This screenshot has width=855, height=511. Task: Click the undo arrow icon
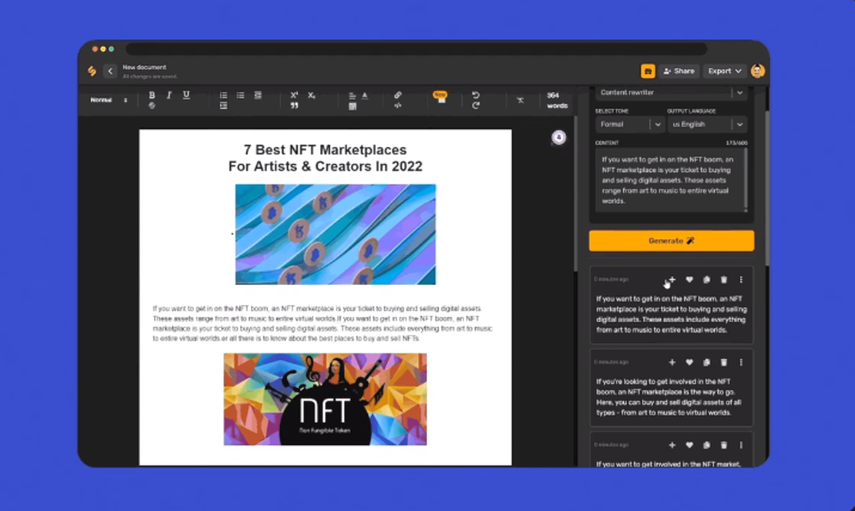pyautogui.click(x=476, y=96)
